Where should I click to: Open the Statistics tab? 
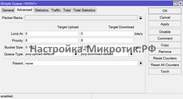pyautogui.click(x=42, y=10)
